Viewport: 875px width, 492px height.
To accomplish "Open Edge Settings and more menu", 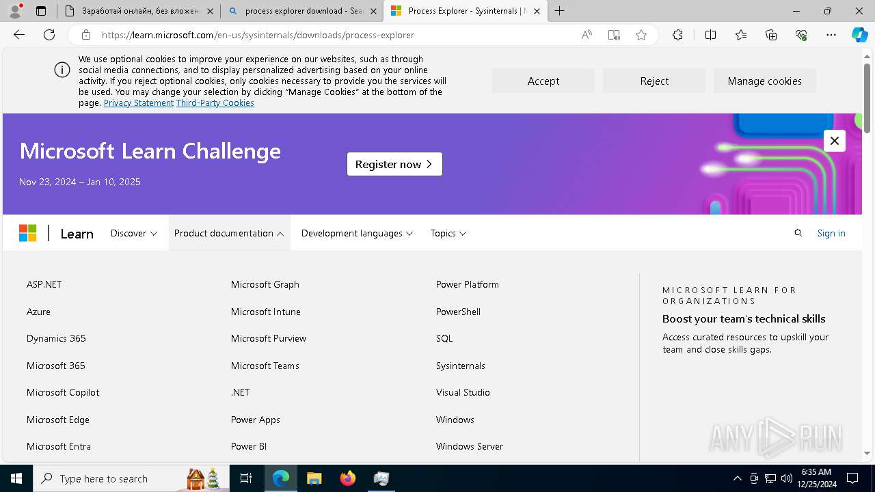I will pos(831,35).
